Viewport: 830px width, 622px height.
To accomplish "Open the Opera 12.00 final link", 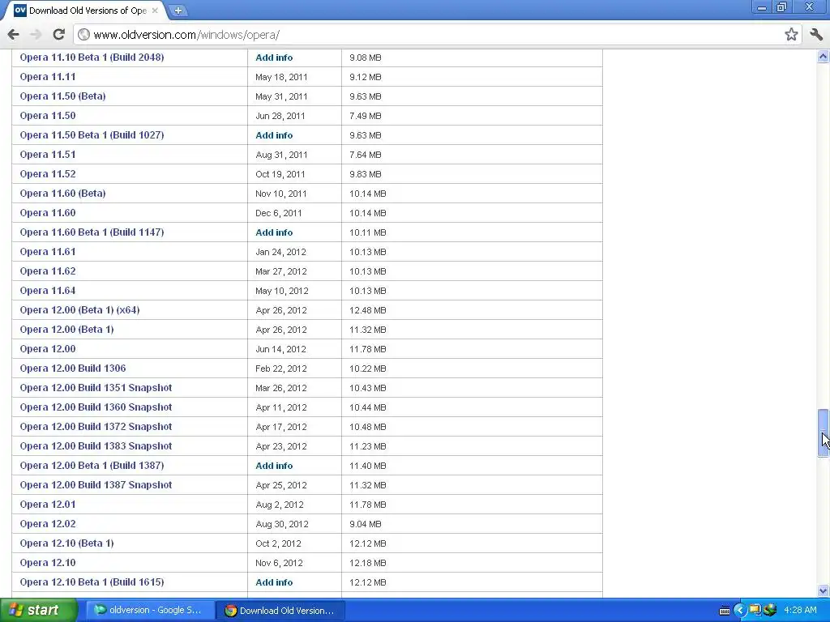I will [x=48, y=348].
